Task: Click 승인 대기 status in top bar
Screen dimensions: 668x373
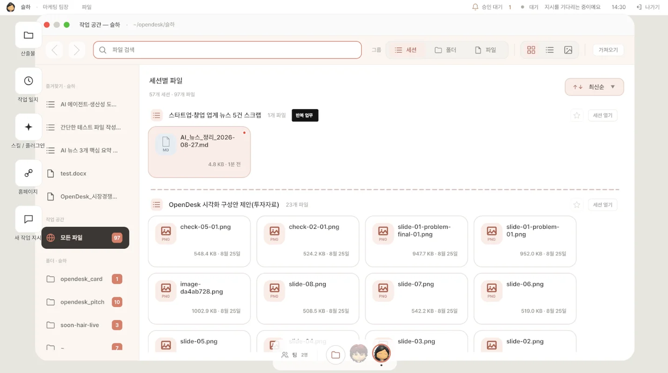Action: click(492, 7)
